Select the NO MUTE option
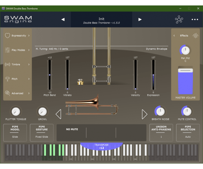The image size is (203, 169). (x=72, y=129)
